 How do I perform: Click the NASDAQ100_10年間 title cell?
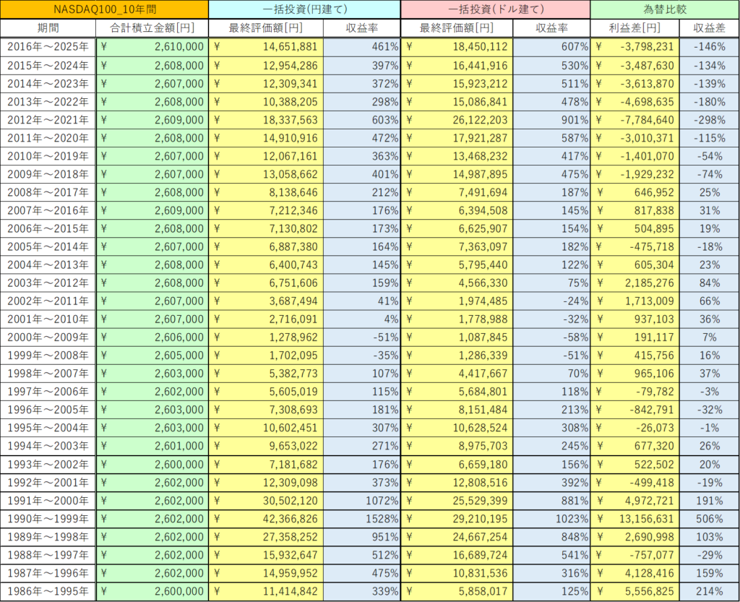pos(104,9)
